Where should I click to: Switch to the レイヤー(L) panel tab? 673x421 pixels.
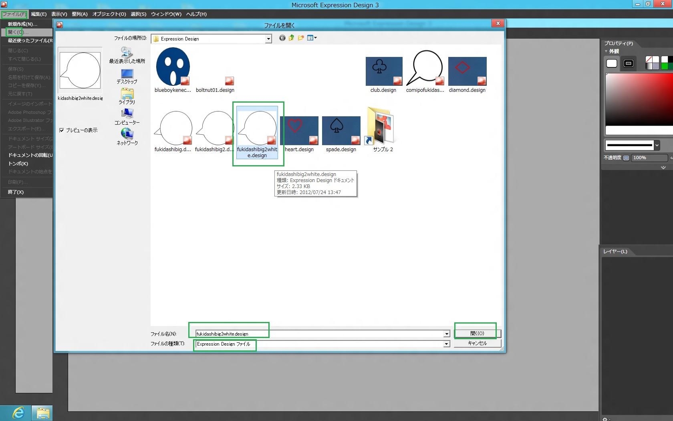click(x=615, y=251)
